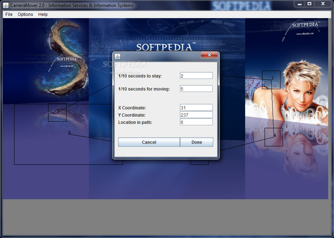Select path waypoint square 1
Image resolution: width=334 pixels, height=238 pixels.
coord(57,113)
